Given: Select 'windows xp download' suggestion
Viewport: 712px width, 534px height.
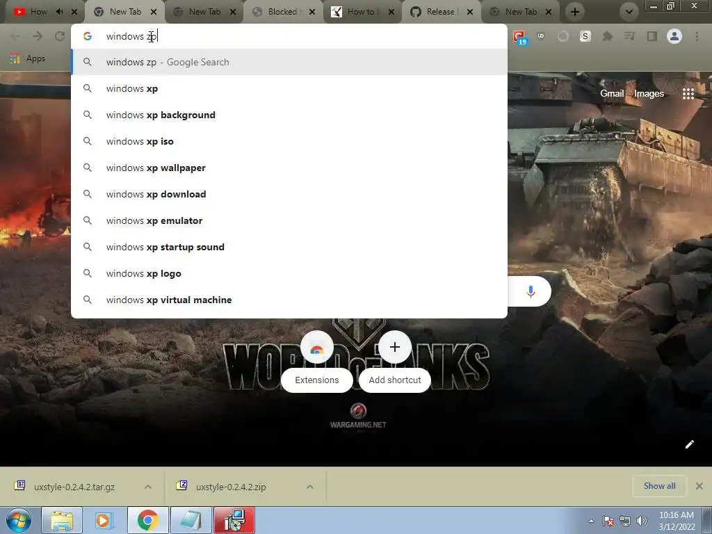Looking at the screenshot, I should coord(289,194).
